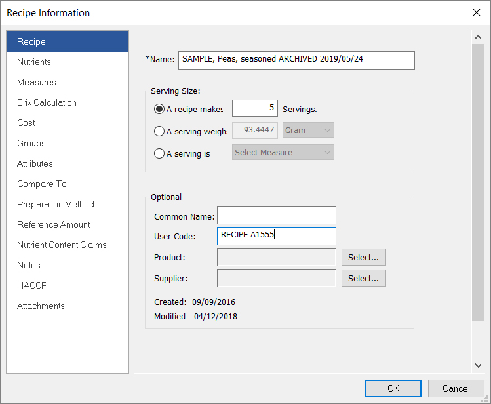Cancel the Recipe Information dialog
Image resolution: width=491 pixels, height=404 pixels.
pos(456,388)
